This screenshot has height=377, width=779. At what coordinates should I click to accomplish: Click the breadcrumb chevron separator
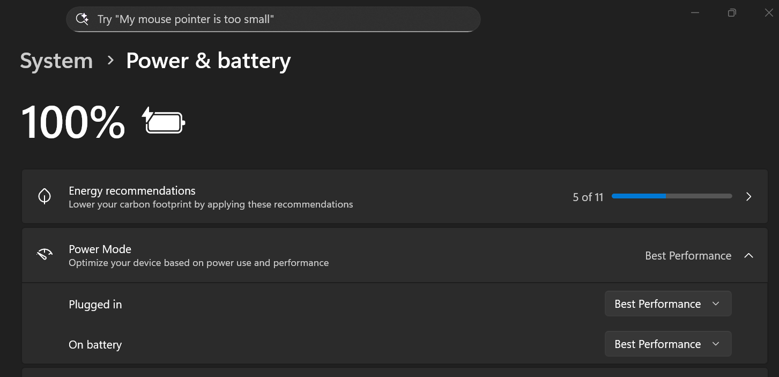click(110, 61)
